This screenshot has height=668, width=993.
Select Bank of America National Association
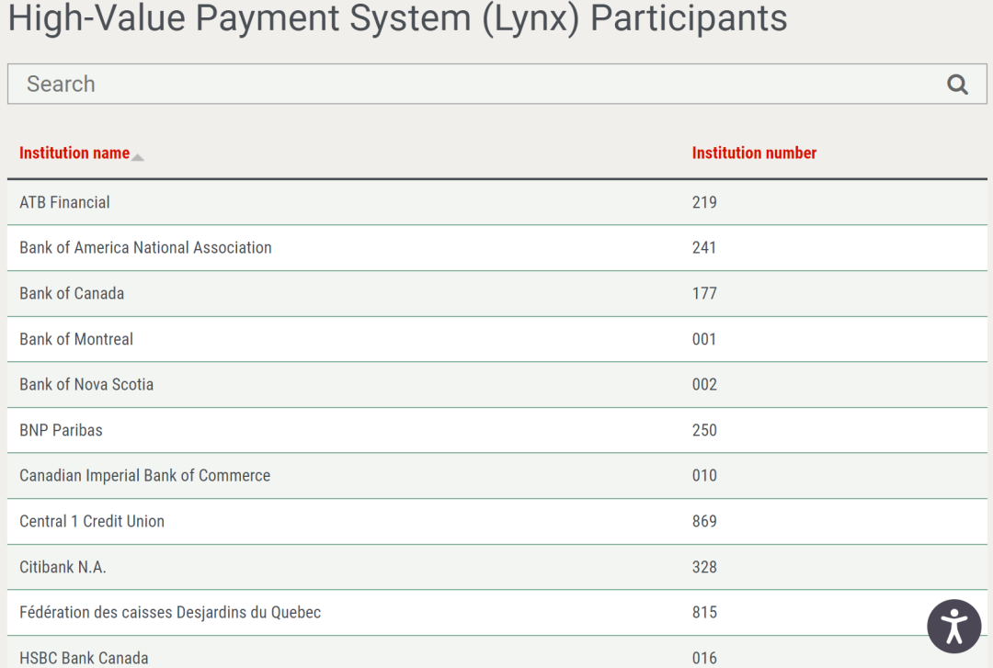(x=145, y=247)
